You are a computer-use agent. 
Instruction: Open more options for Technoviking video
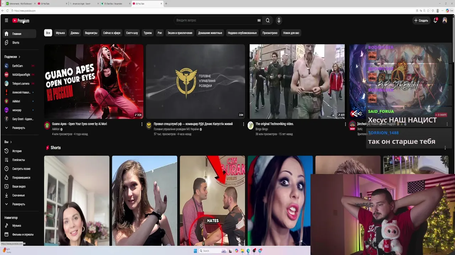[345, 124]
